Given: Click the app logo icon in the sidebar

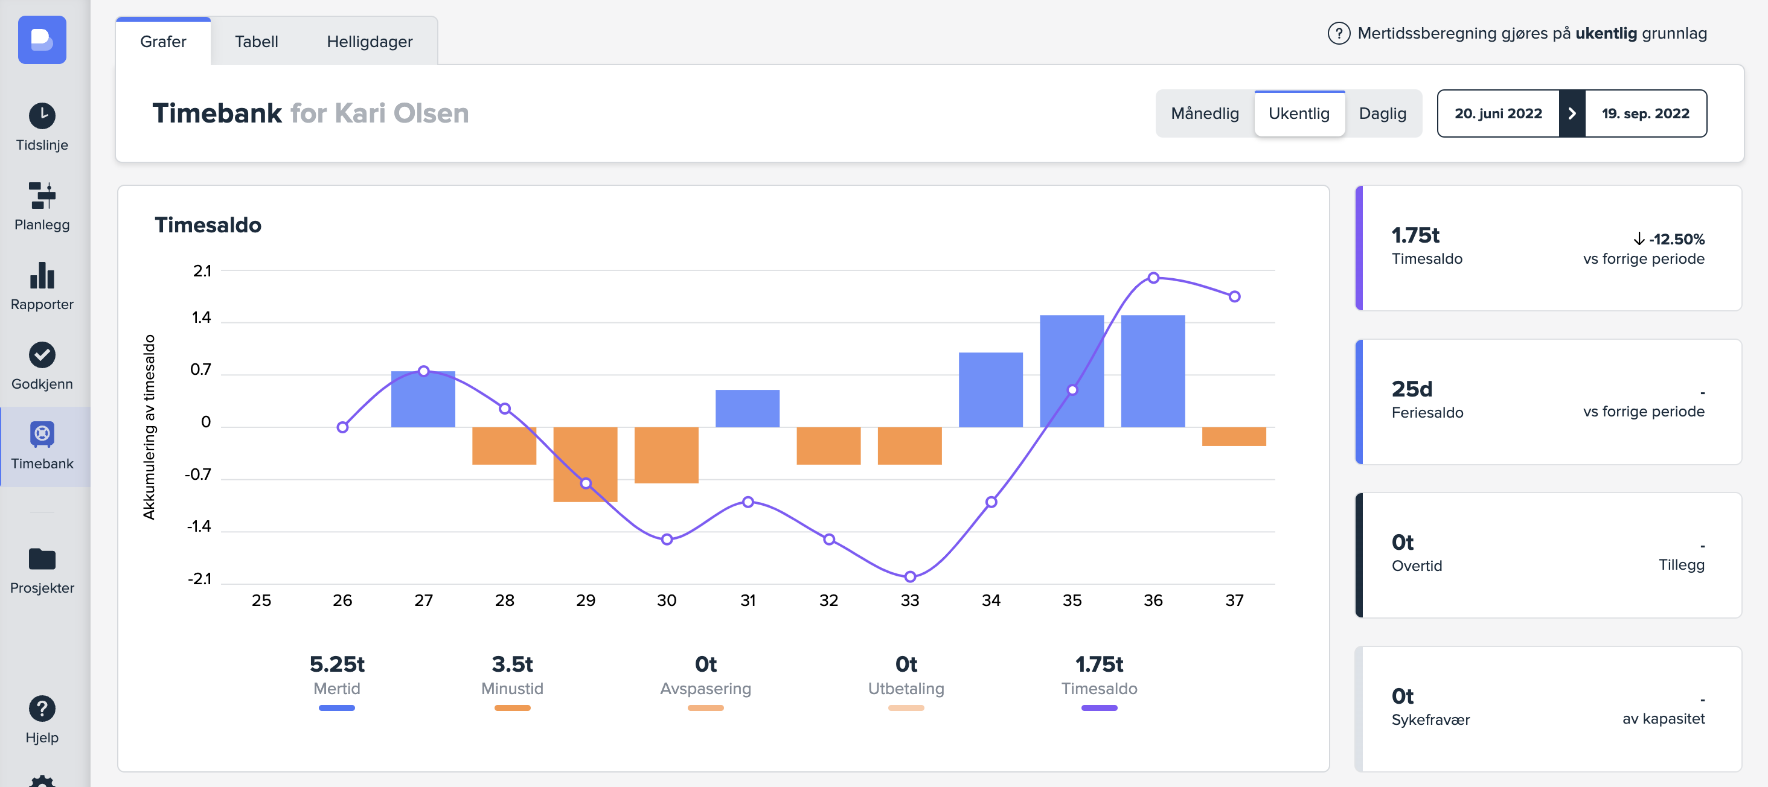Looking at the screenshot, I should pyautogui.click(x=42, y=40).
